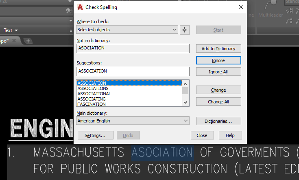Viewport: 299px width, 180px height.
Task: Click the Change button
Action: (x=218, y=90)
